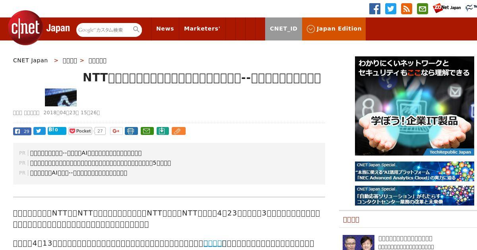
Task: Open the CNET_ID tab
Action: pyautogui.click(x=283, y=29)
